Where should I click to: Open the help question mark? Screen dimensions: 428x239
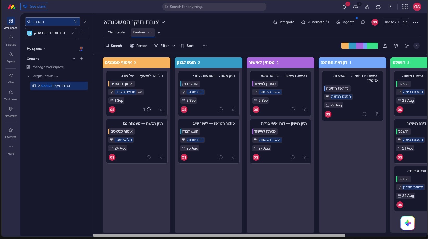click(x=390, y=7)
